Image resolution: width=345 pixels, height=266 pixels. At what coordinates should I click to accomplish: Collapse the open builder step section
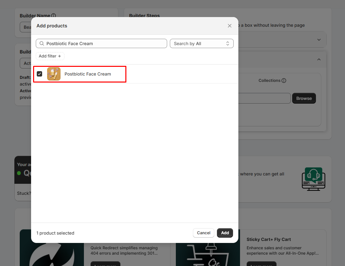(319, 59)
